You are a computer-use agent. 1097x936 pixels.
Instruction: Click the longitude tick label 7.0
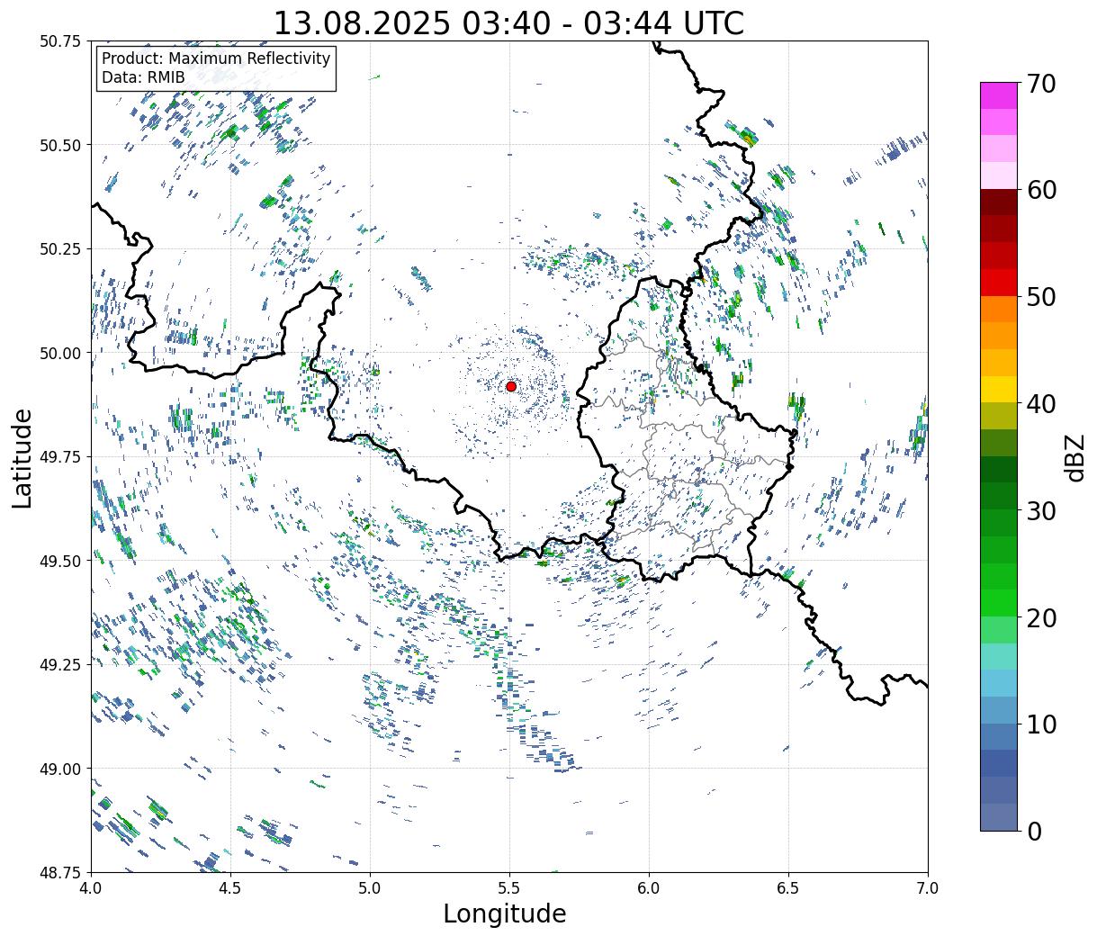click(x=928, y=888)
